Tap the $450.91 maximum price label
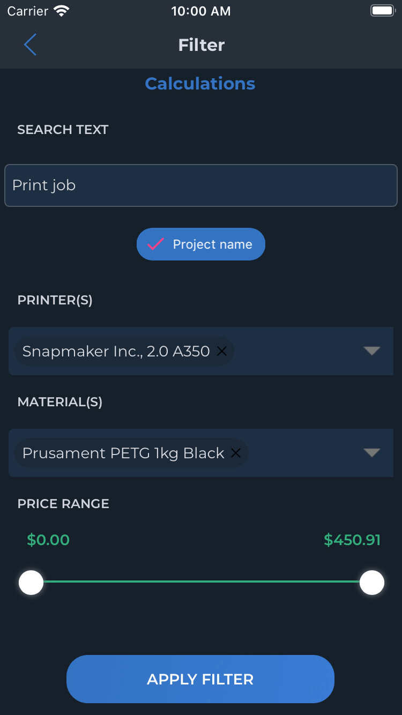Image resolution: width=402 pixels, height=715 pixels. click(x=352, y=540)
